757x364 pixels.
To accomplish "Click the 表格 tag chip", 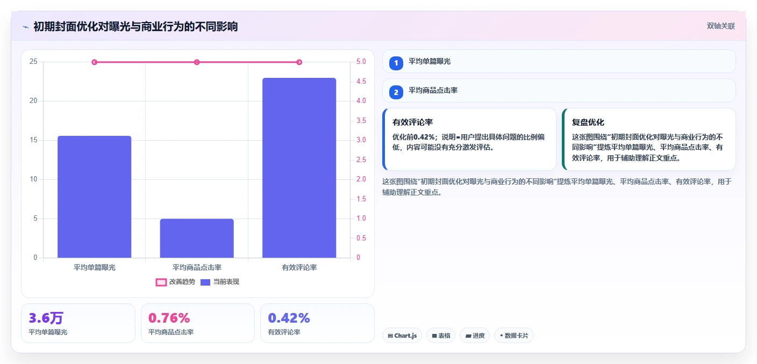I will [x=441, y=336].
